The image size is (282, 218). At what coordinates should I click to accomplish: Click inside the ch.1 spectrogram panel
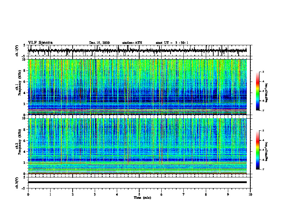coord(137,87)
